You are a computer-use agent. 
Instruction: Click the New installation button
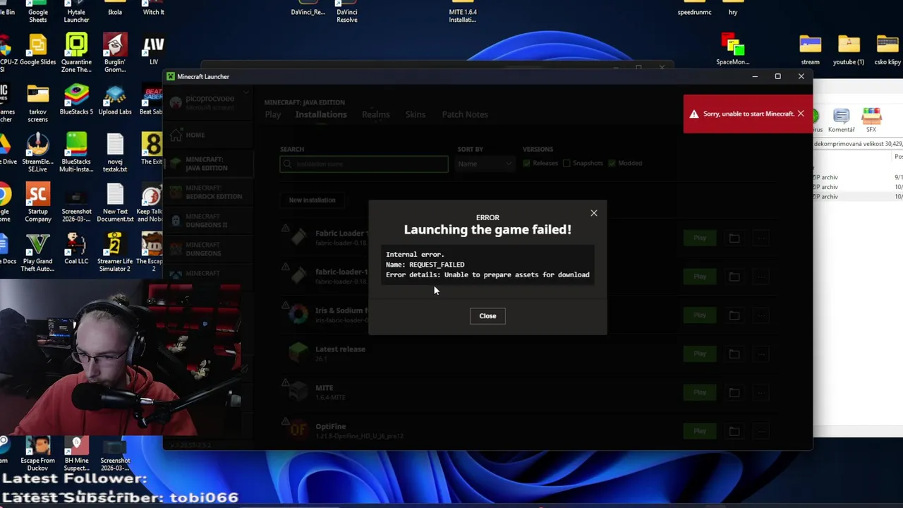pyautogui.click(x=312, y=200)
